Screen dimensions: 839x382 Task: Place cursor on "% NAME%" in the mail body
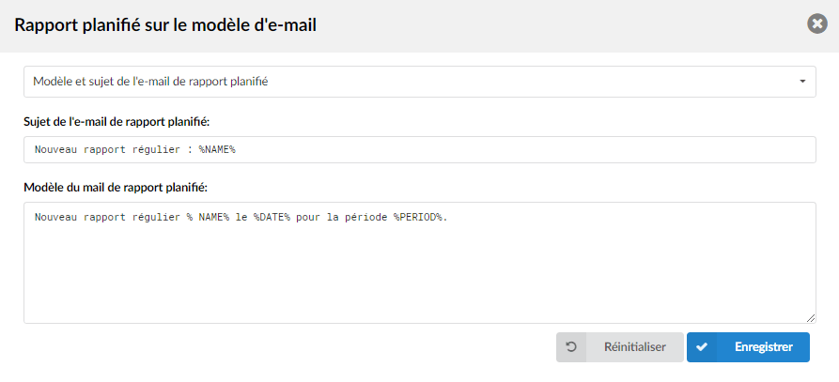pos(209,218)
